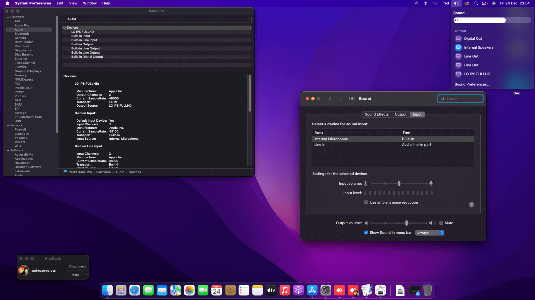Viewport: 535px width, 300px height.
Task: Launch Apple TV from the dock
Action: (271, 291)
